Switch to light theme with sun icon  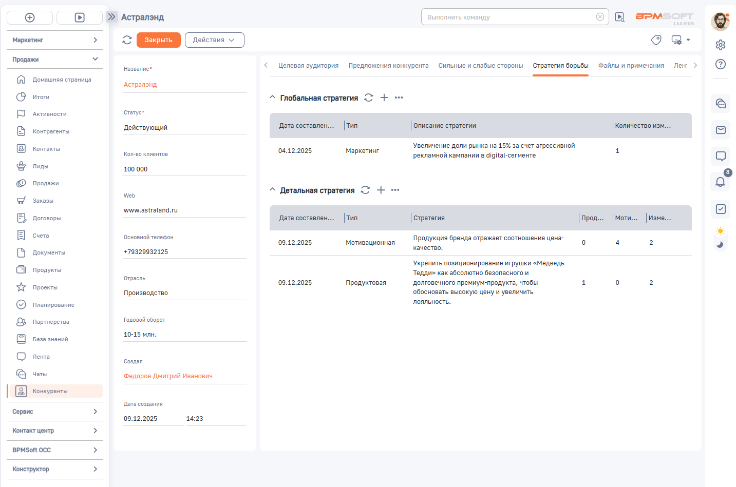(720, 231)
